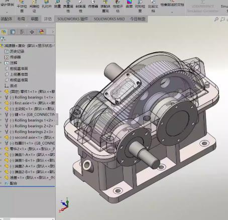Expand the first axie<1> node
The height and width of the screenshot is (220, 228).
pos(1,103)
